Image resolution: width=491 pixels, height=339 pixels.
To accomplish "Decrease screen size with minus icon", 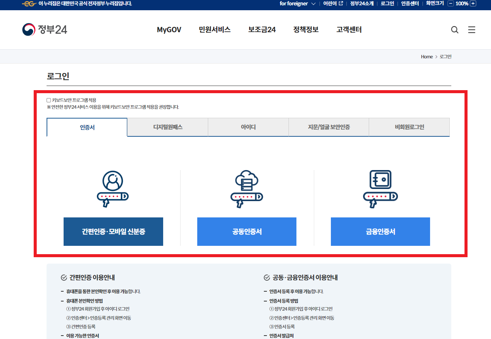I will (450, 3).
